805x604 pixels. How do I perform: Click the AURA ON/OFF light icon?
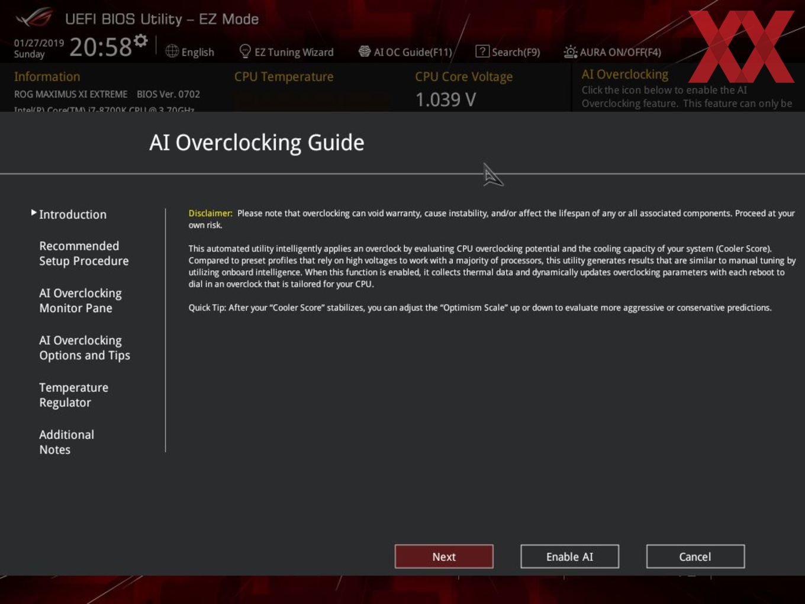click(570, 52)
